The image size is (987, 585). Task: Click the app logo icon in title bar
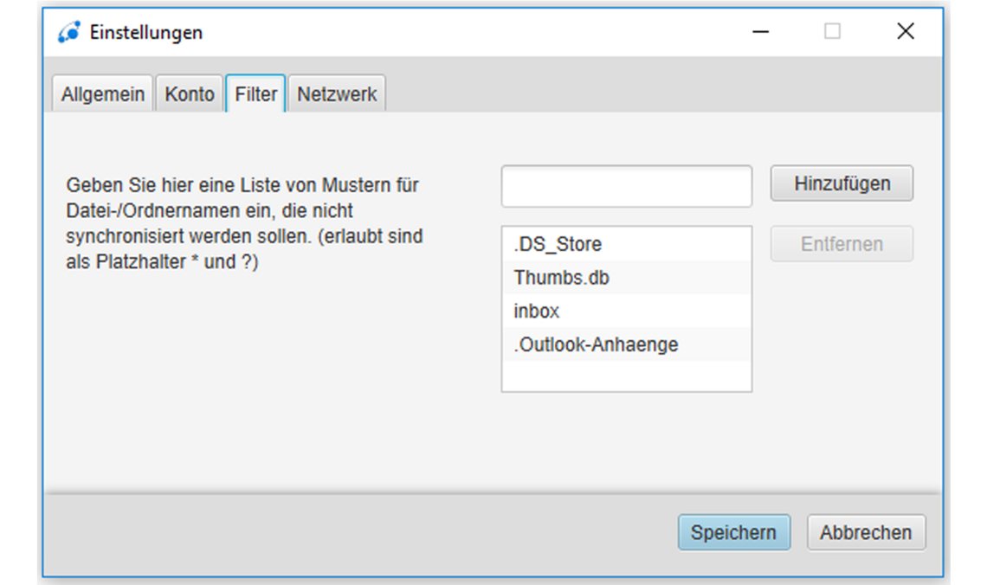tap(69, 31)
